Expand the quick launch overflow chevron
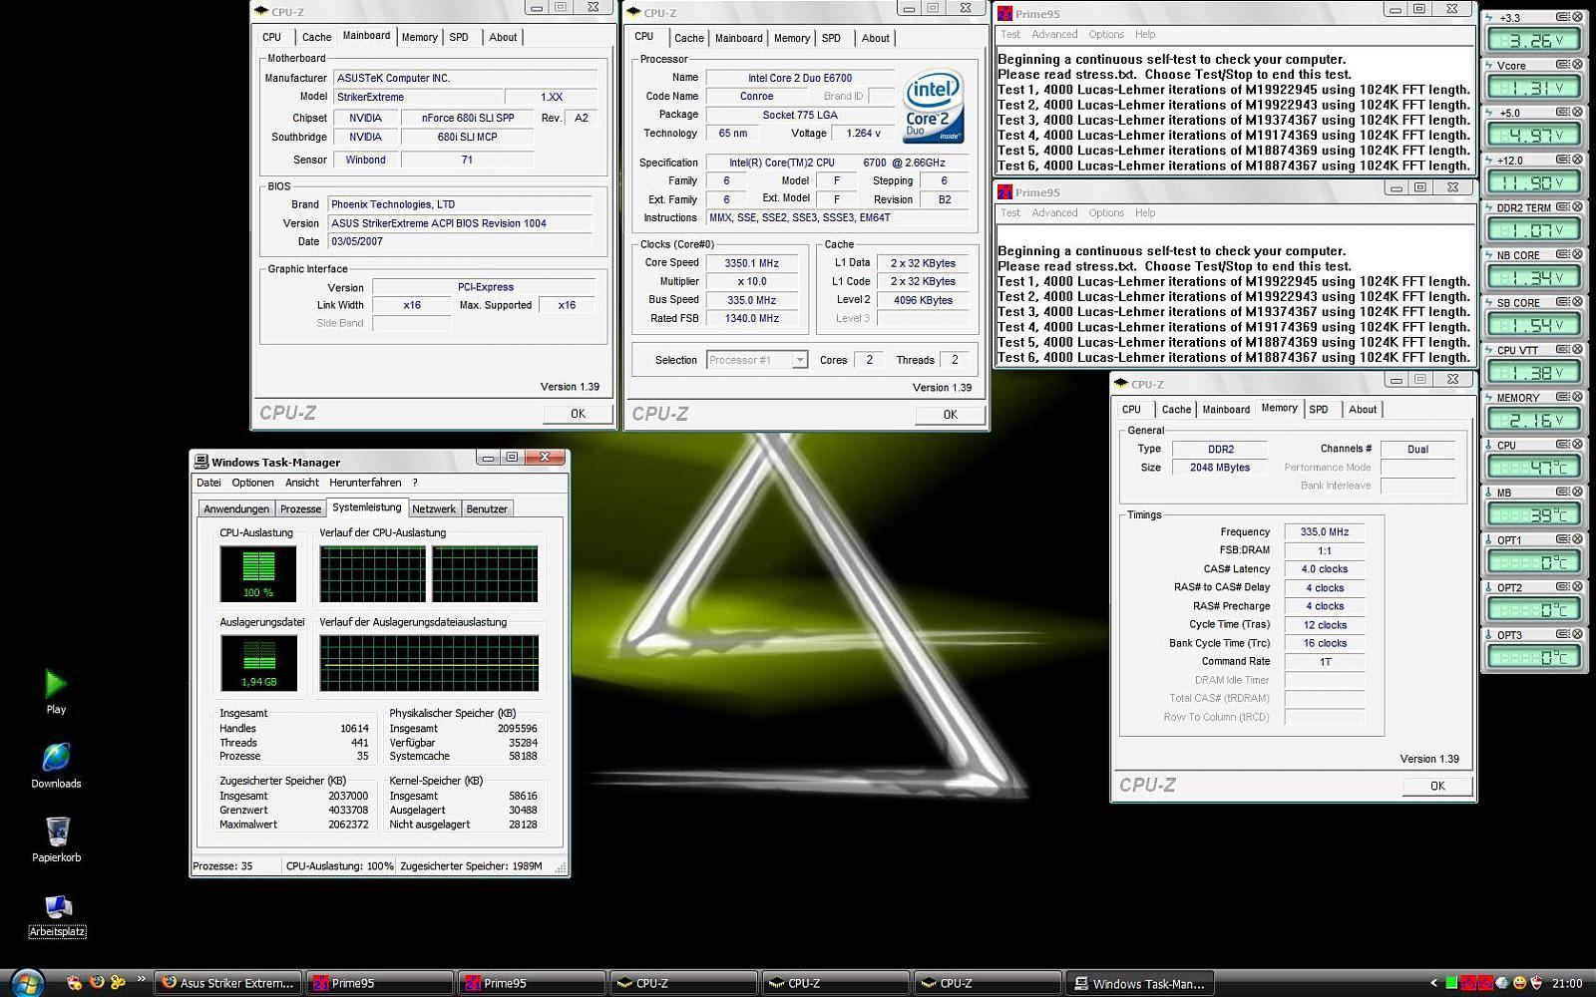The width and height of the screenshot is (1596, 997). coord(141,979)
